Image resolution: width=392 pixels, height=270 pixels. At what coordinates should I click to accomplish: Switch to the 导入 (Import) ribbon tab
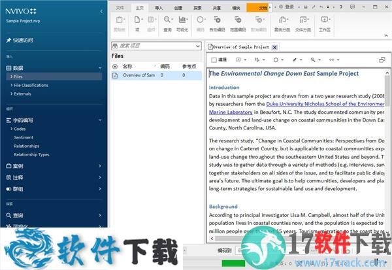tap(159, 7)
